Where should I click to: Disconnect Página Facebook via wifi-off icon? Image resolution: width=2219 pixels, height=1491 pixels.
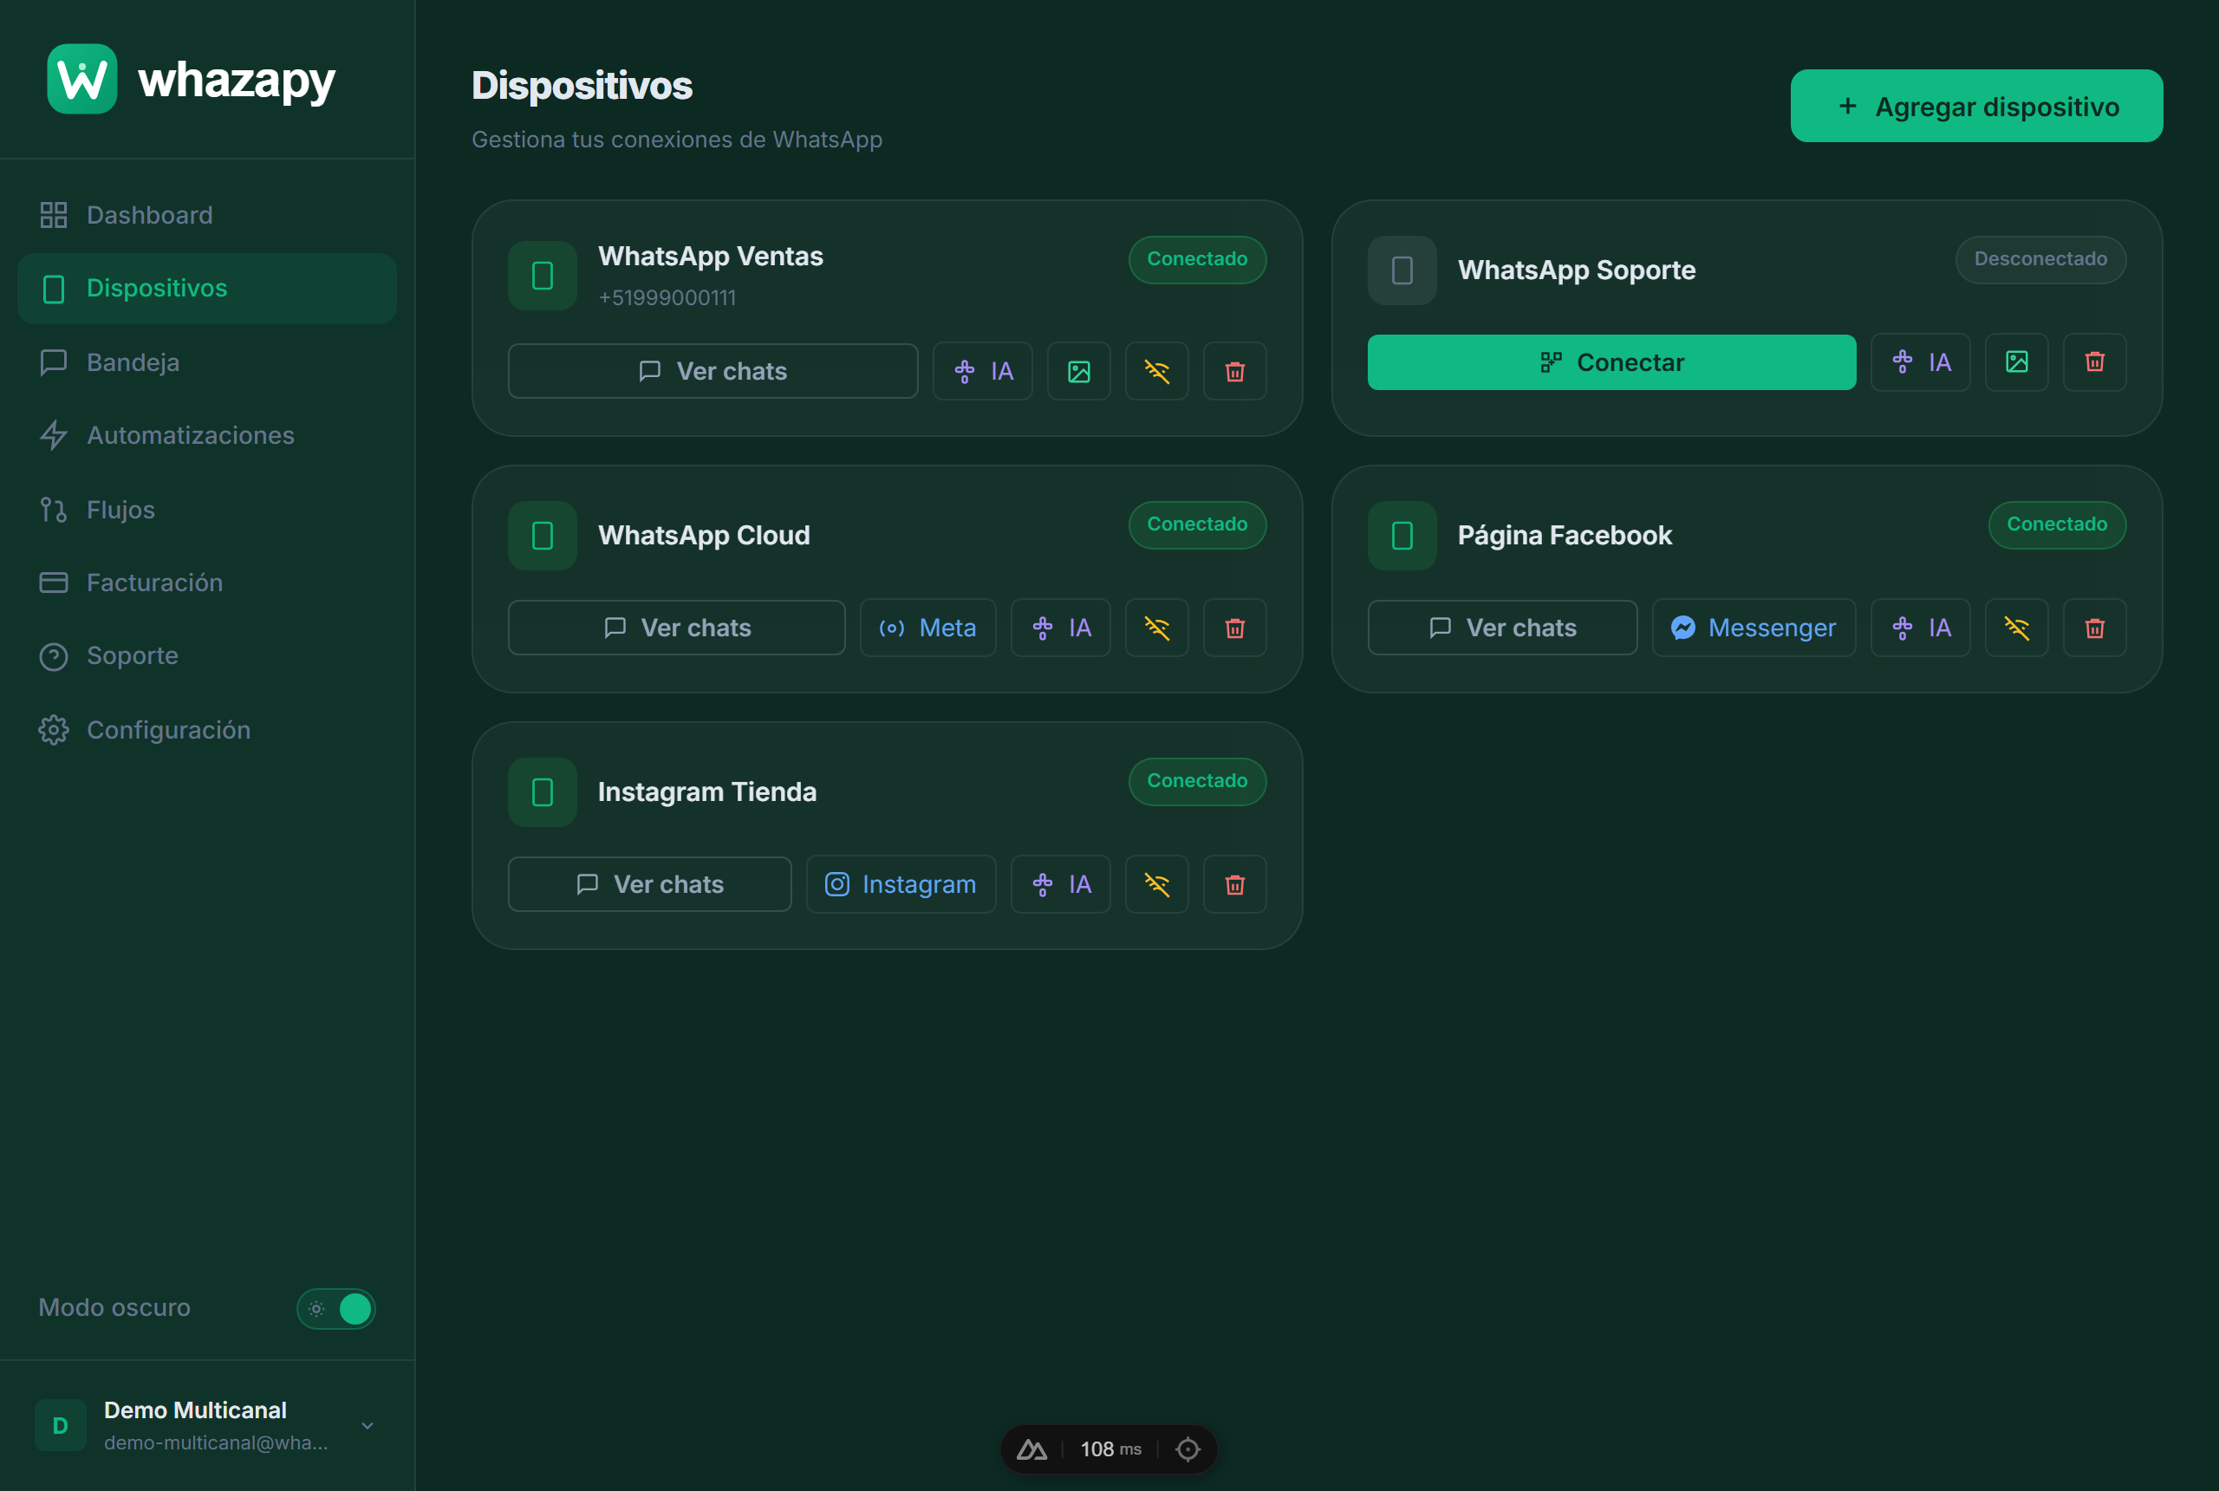[2015, 628]
